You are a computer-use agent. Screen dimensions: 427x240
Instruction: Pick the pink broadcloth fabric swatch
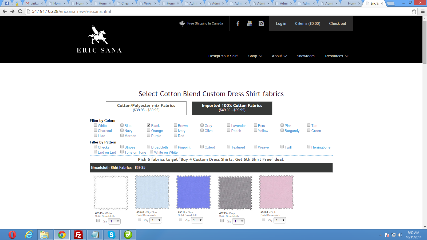pyautogui.click(x=276, y=192)
